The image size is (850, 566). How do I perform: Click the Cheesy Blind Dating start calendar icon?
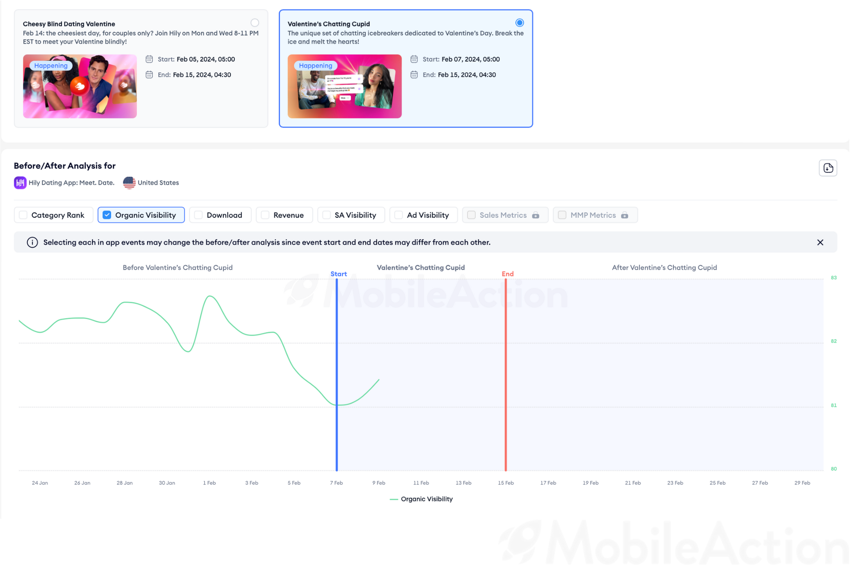point(149,59)
